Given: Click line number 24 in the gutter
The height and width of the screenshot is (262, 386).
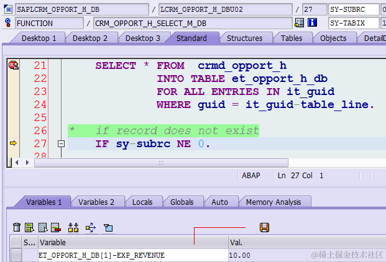Looking at the screenshot, I should coord(40,105).
